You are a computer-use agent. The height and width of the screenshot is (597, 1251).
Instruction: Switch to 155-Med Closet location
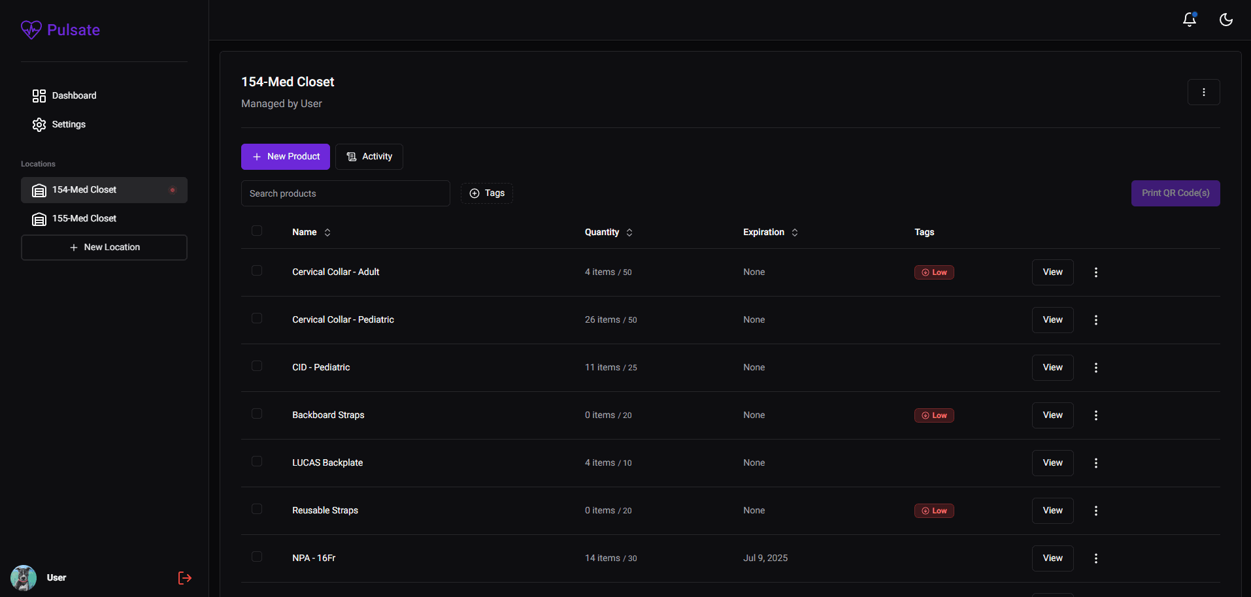click(x=84, y=219)
